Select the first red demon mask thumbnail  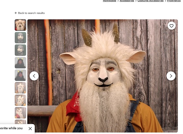pos(21,62)
